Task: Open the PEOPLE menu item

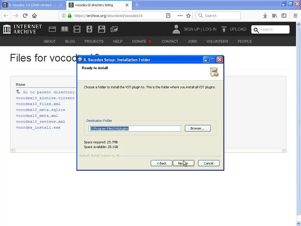Action: (x=245, y=41)
